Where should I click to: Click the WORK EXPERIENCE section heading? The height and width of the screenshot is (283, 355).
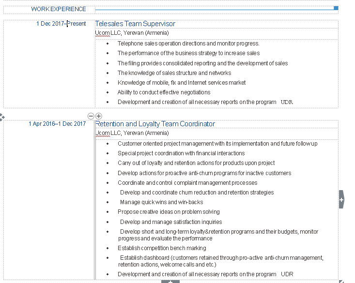59,9
